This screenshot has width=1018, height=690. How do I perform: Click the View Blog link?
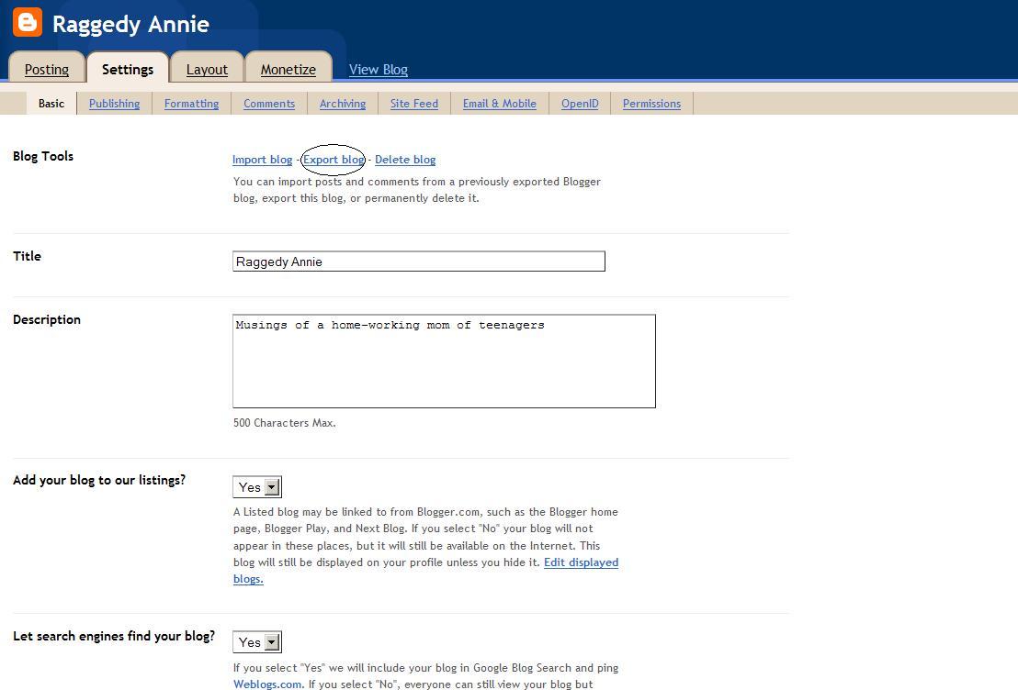tap(379, 70)
